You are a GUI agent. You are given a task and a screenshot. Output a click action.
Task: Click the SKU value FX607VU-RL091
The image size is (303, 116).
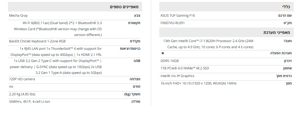(x=173, y=23)
